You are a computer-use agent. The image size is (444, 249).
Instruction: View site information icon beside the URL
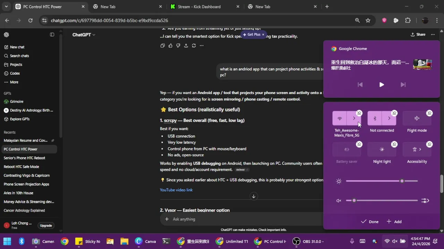[44, 20]
